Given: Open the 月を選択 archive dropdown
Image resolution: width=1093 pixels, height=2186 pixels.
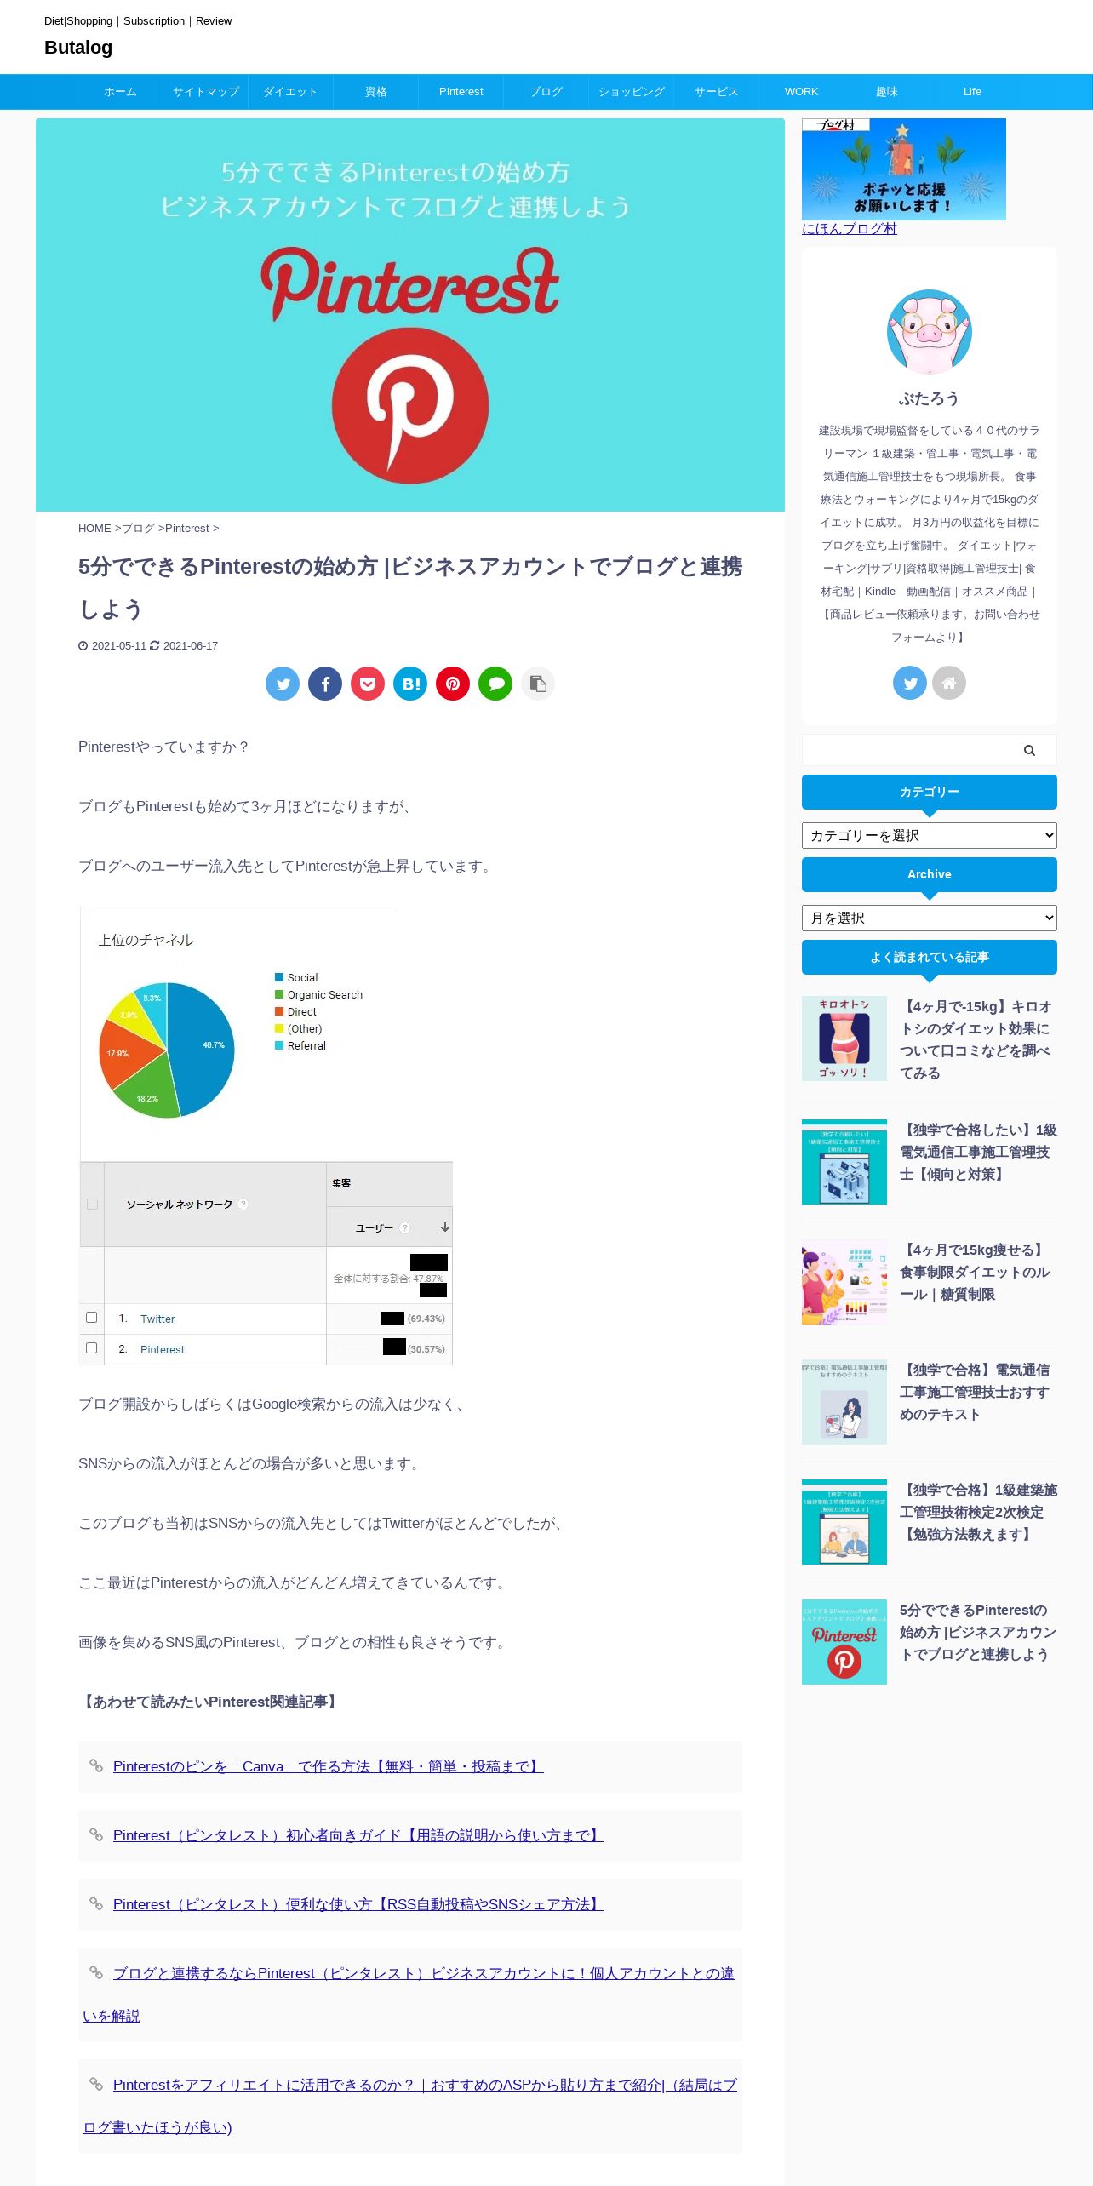Looking at the screenshot, I should (930, 918).
